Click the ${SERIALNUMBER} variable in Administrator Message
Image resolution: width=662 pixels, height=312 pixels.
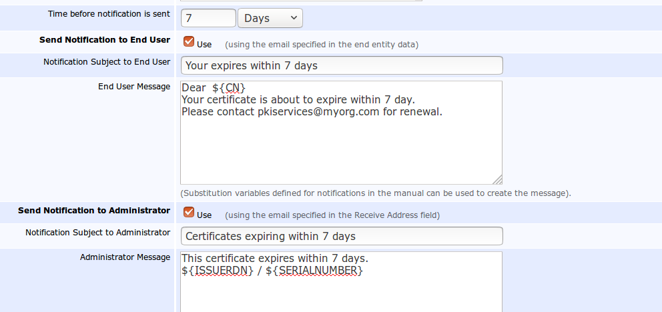[314, 270]
